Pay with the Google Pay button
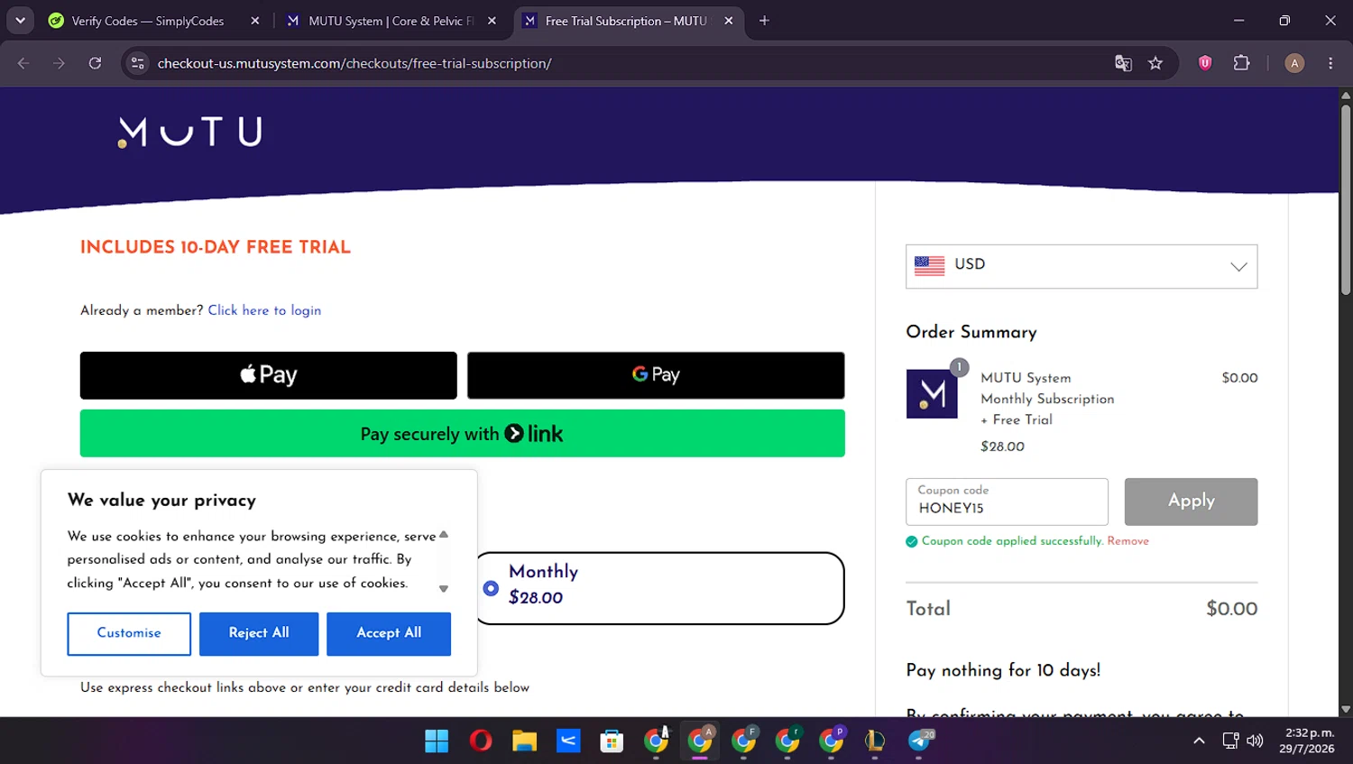Image resolution: width=1353 pixels, height=764 pixels. (656, 375)
